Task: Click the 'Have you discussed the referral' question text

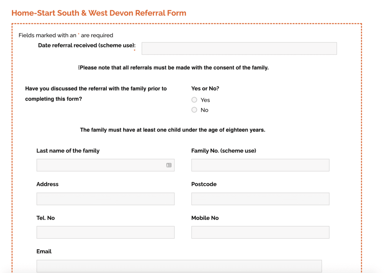Action: coord(96,88)
